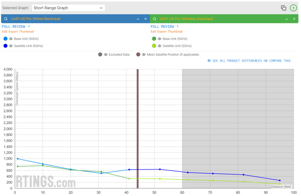Click the accessibility icon beside the compare tool link
Viewport: 301px width, 196px height.
coord(209,61)
